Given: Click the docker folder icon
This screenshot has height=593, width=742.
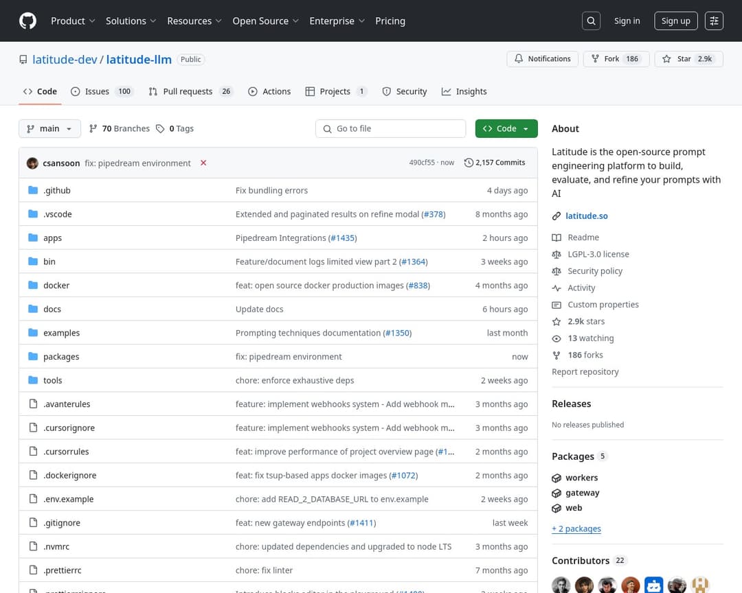Looking at the screenshot, I should (33, 285).
